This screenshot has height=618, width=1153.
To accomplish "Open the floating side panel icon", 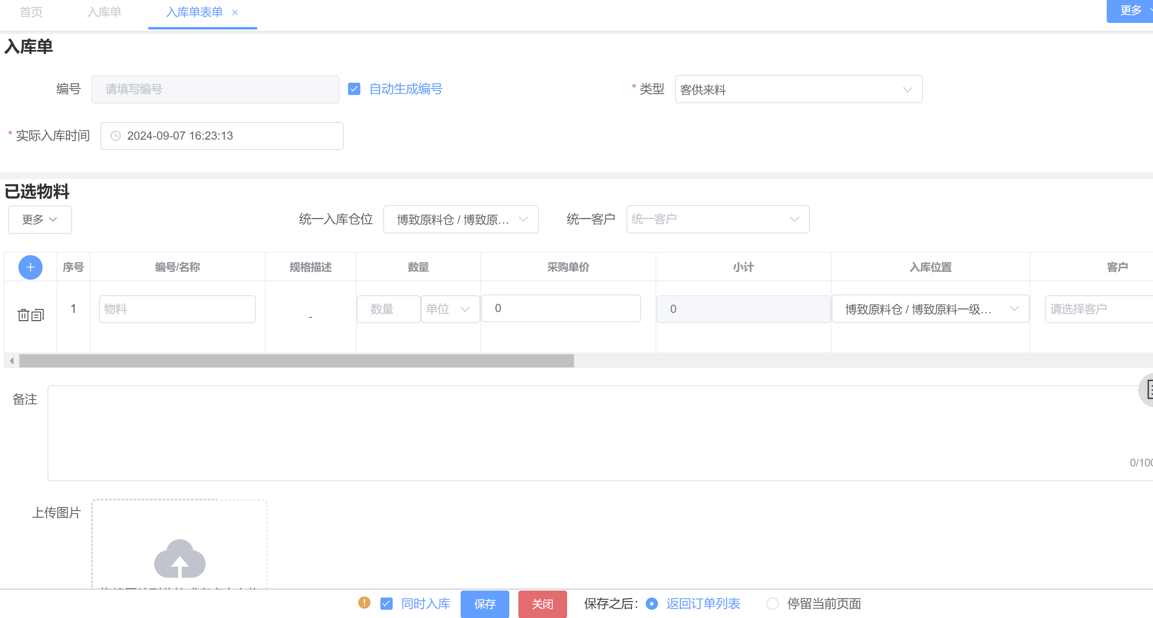I will click(x=1146, y=389).
